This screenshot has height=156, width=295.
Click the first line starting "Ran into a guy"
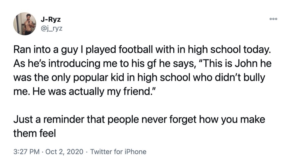(142, 50)
